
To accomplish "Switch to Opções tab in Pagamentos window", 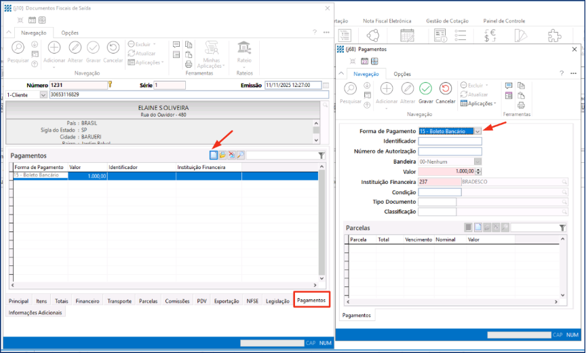I will (x=402, y=74).
